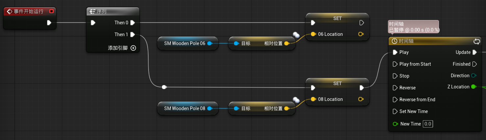Click the Play input pin on the timeline
This screenshot has height=140, width=486.
pos(395,52)
